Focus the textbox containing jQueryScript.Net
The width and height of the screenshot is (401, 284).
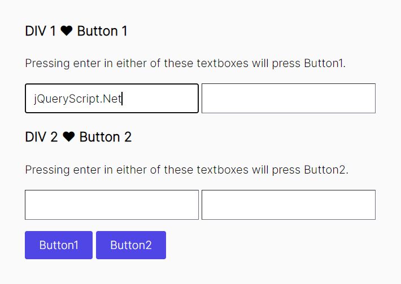[x=112, y=99]
